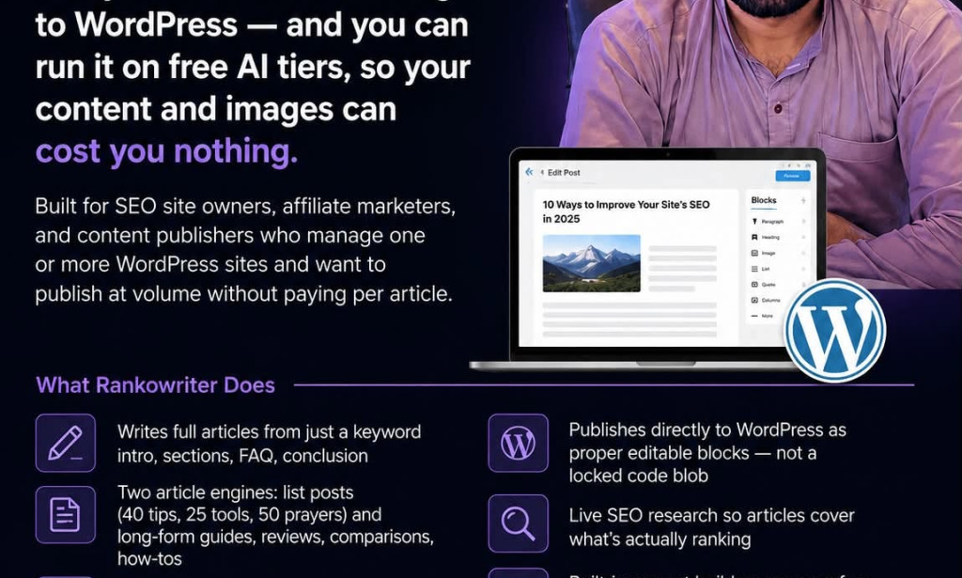Click the double-chevron back icon in editor
The image size is (962, 578).
point(529,172)
